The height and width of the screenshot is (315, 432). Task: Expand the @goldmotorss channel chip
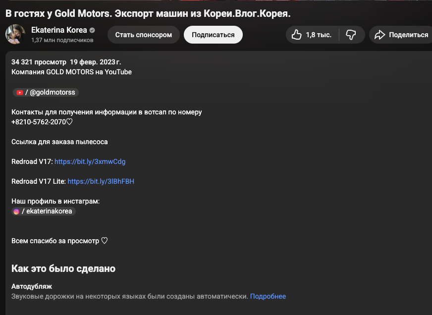pyautogui.click(x=46, y=92)
